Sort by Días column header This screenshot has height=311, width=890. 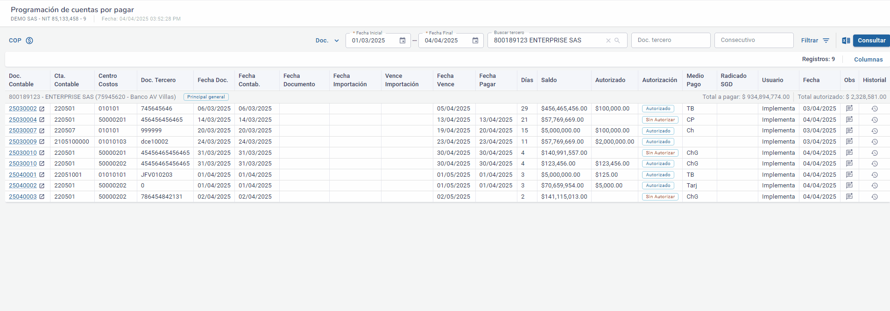tap(527, 80)
